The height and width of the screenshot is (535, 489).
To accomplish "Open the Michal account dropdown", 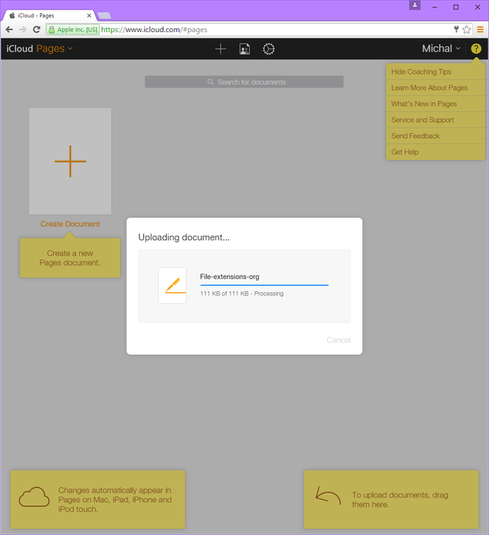I will [441, 49].
